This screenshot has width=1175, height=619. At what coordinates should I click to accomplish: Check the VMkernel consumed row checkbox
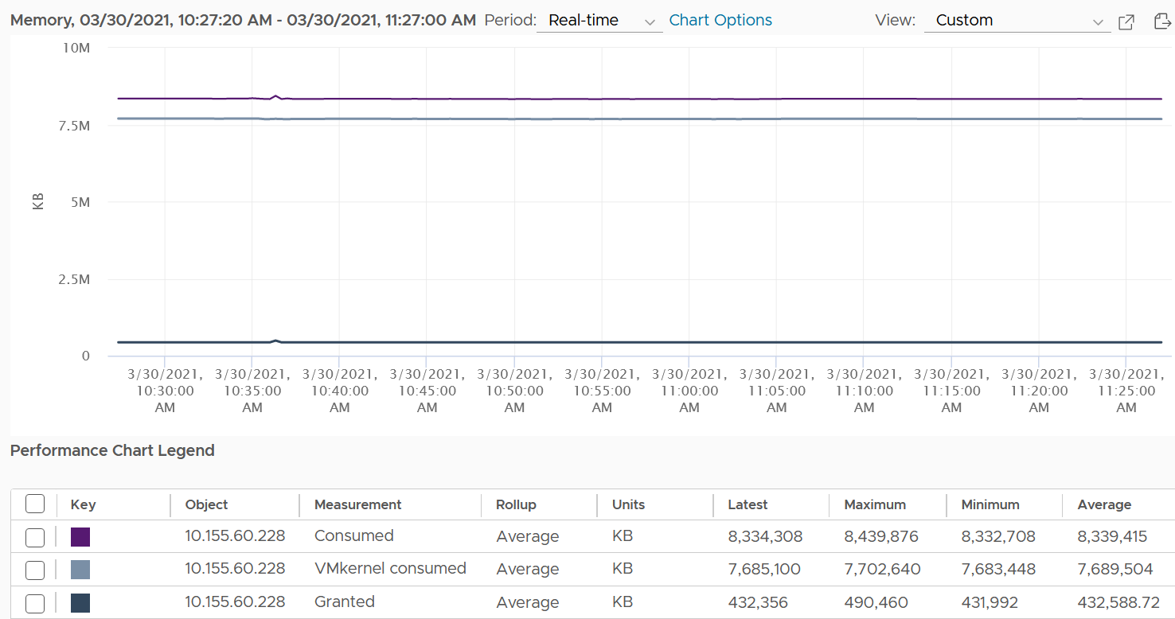click(35, 570)
